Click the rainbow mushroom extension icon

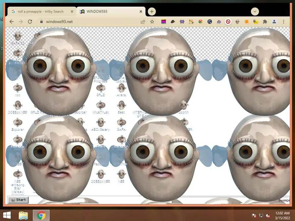tap(201, 22)
